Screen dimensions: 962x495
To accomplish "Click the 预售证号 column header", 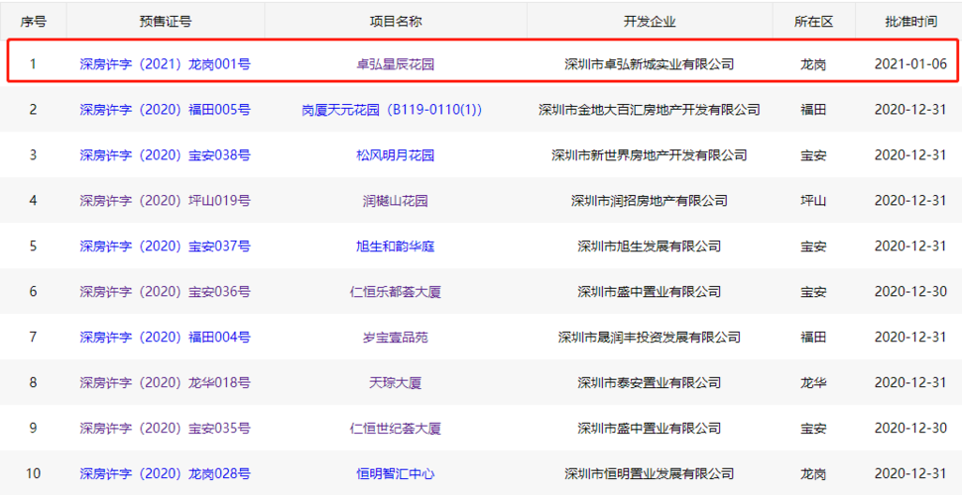I will 165,22.
